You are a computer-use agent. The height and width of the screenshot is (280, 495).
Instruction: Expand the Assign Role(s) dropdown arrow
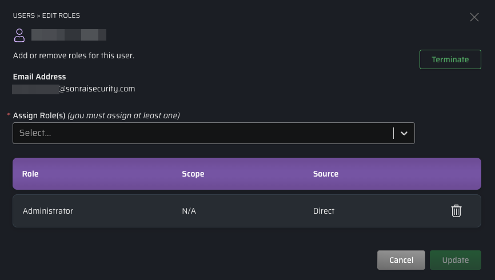point(404,133)
